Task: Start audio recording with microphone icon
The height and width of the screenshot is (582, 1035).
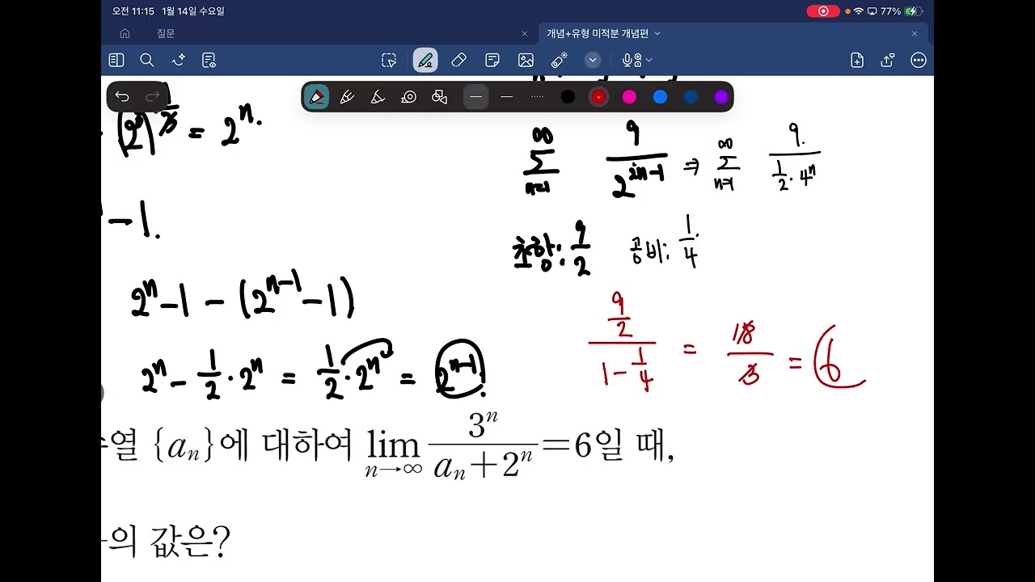Action: pos(631,60)
